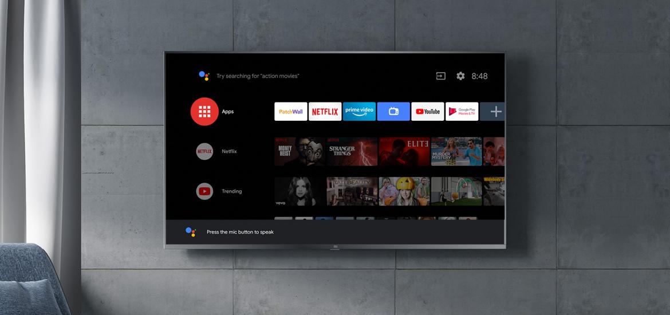
Task: Select the "Netflix" row label
Action: click(x=229, y=151)
